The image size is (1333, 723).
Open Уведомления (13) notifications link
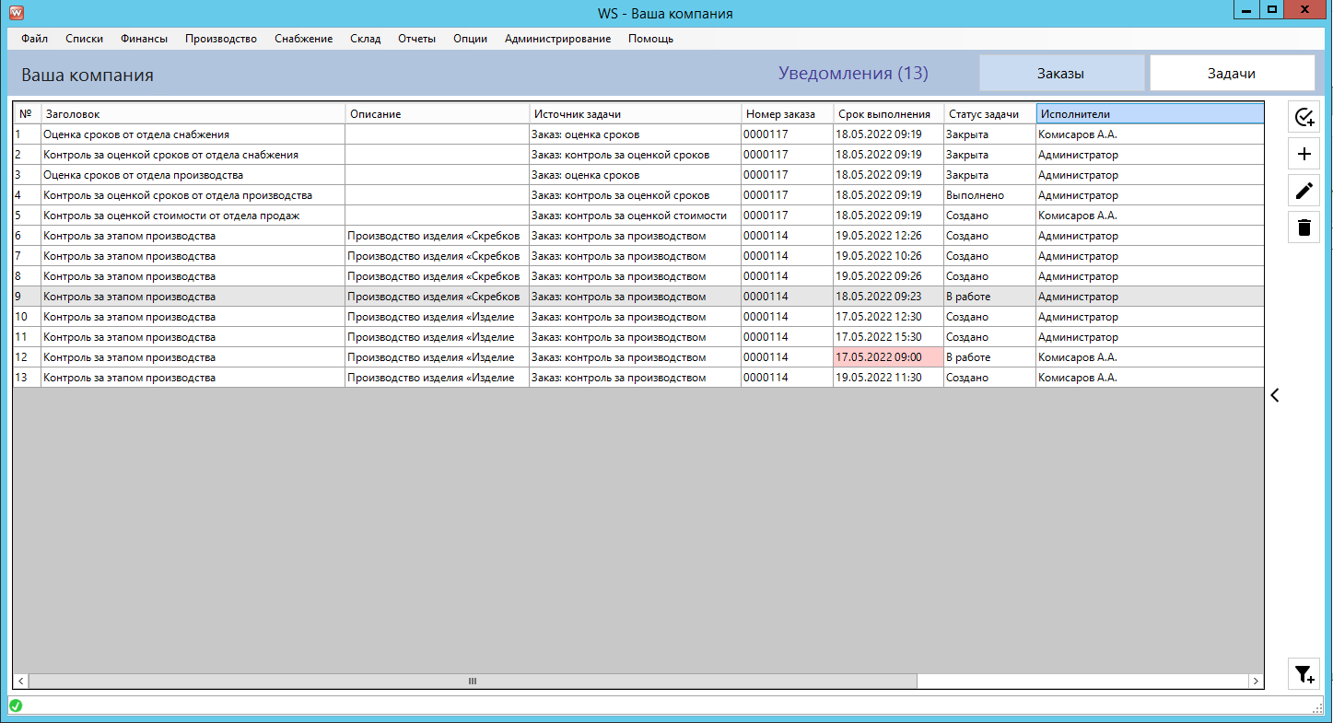click(852, 74)
